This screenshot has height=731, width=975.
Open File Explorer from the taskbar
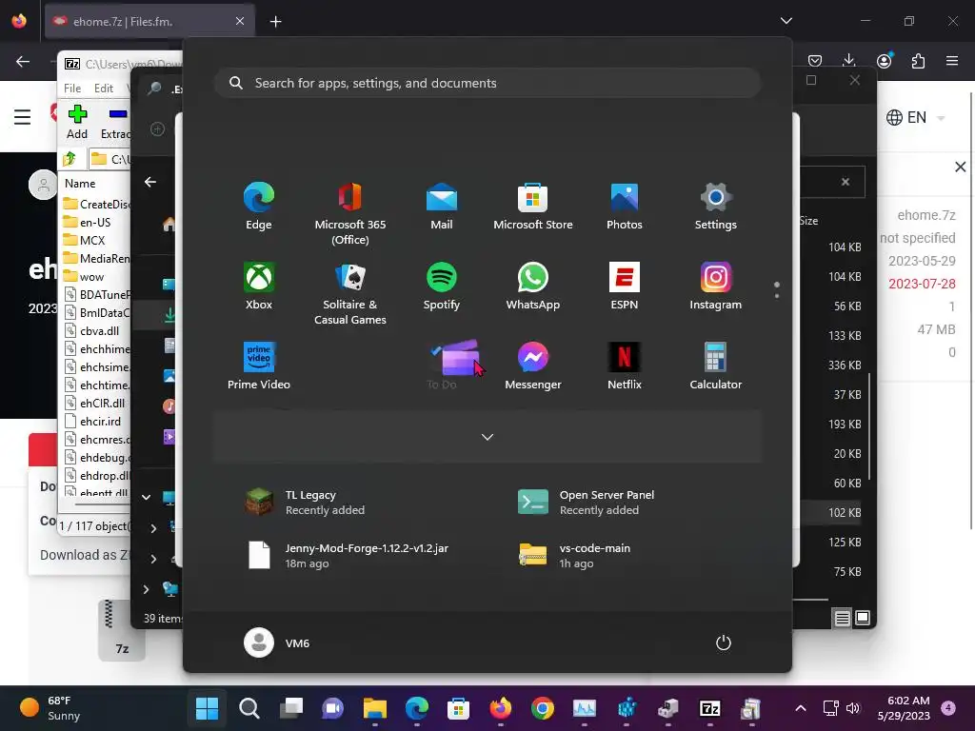pyautogui.click(x=375, y=708)
